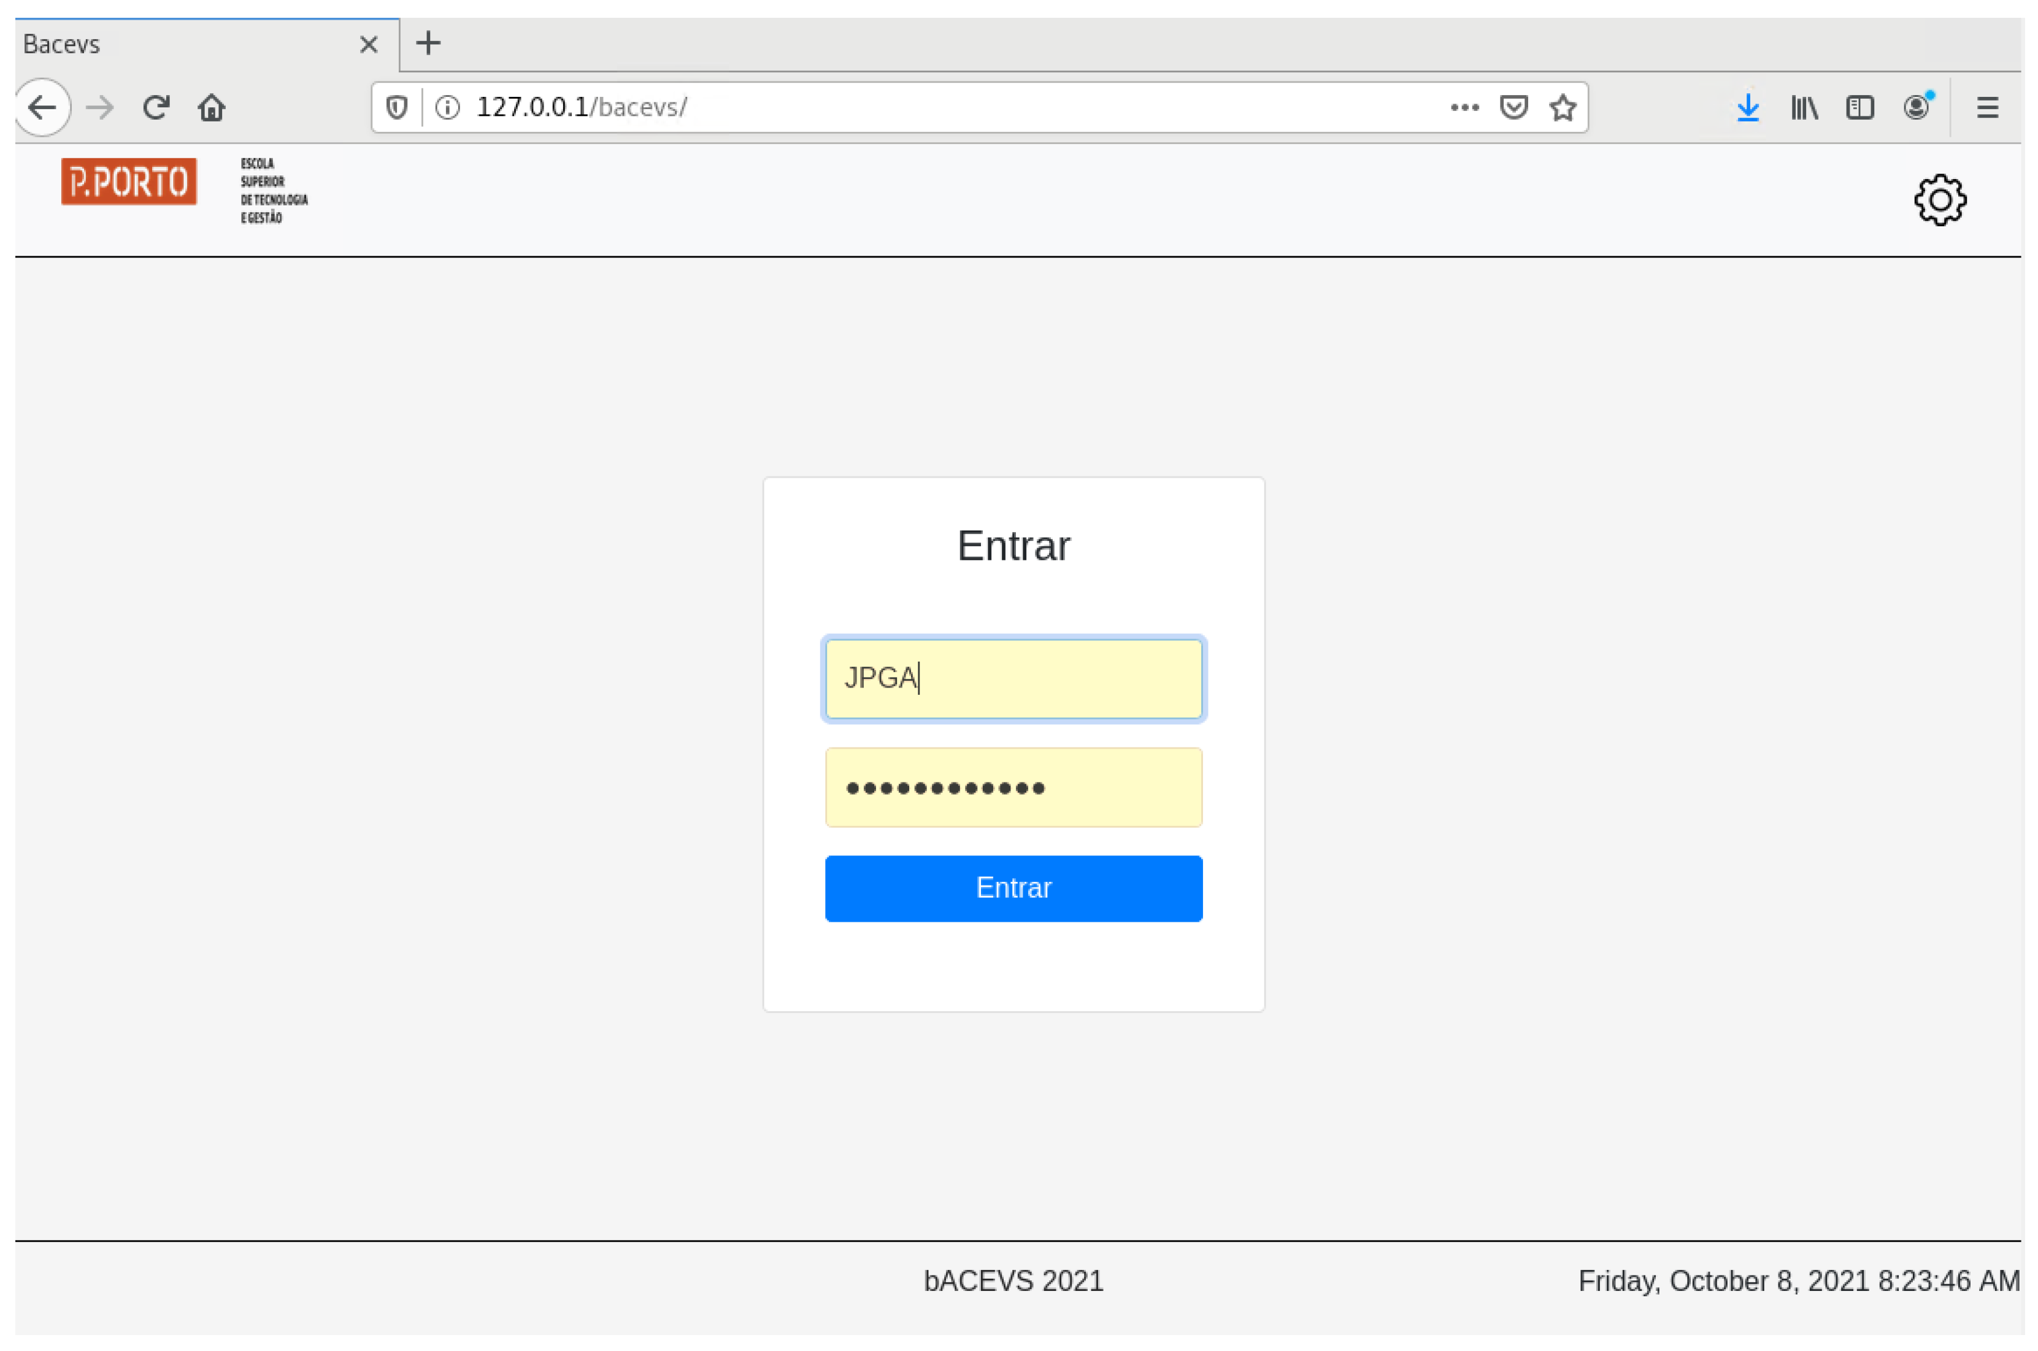
Task: Click the P.PORTO logo
Action: point(128,182)
